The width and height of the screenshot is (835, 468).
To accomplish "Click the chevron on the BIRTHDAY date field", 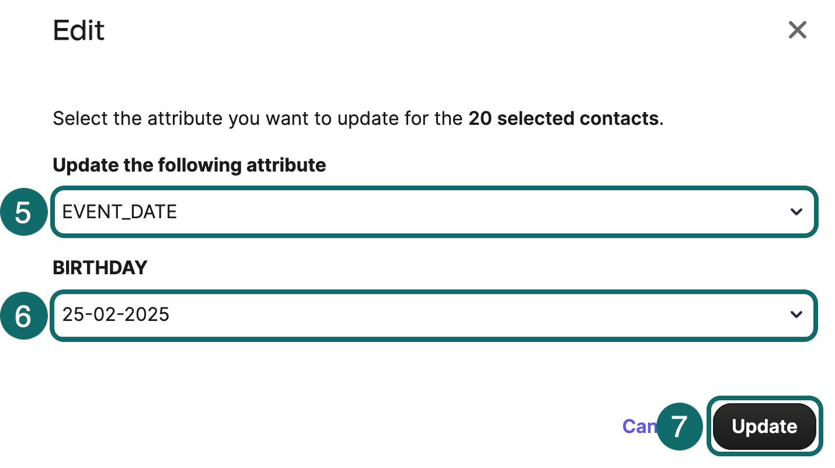I will 796,315.
